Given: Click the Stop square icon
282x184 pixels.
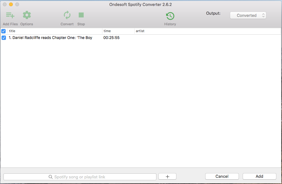Looking at the screenshot, I should pyautogui.click(x=81, y=15).
